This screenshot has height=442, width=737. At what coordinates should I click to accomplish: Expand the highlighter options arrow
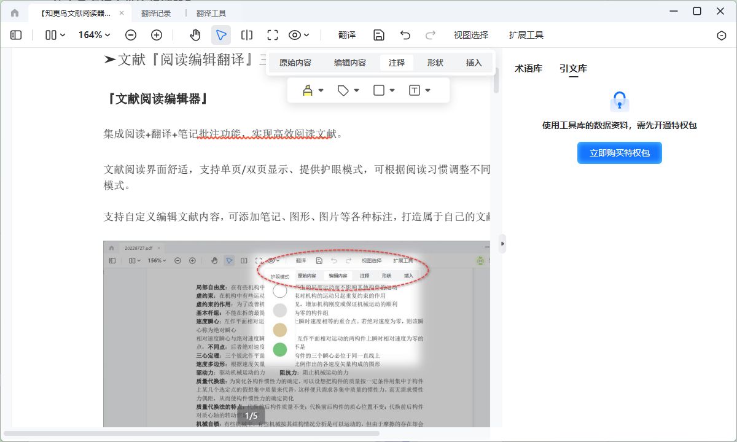(321, 91)
